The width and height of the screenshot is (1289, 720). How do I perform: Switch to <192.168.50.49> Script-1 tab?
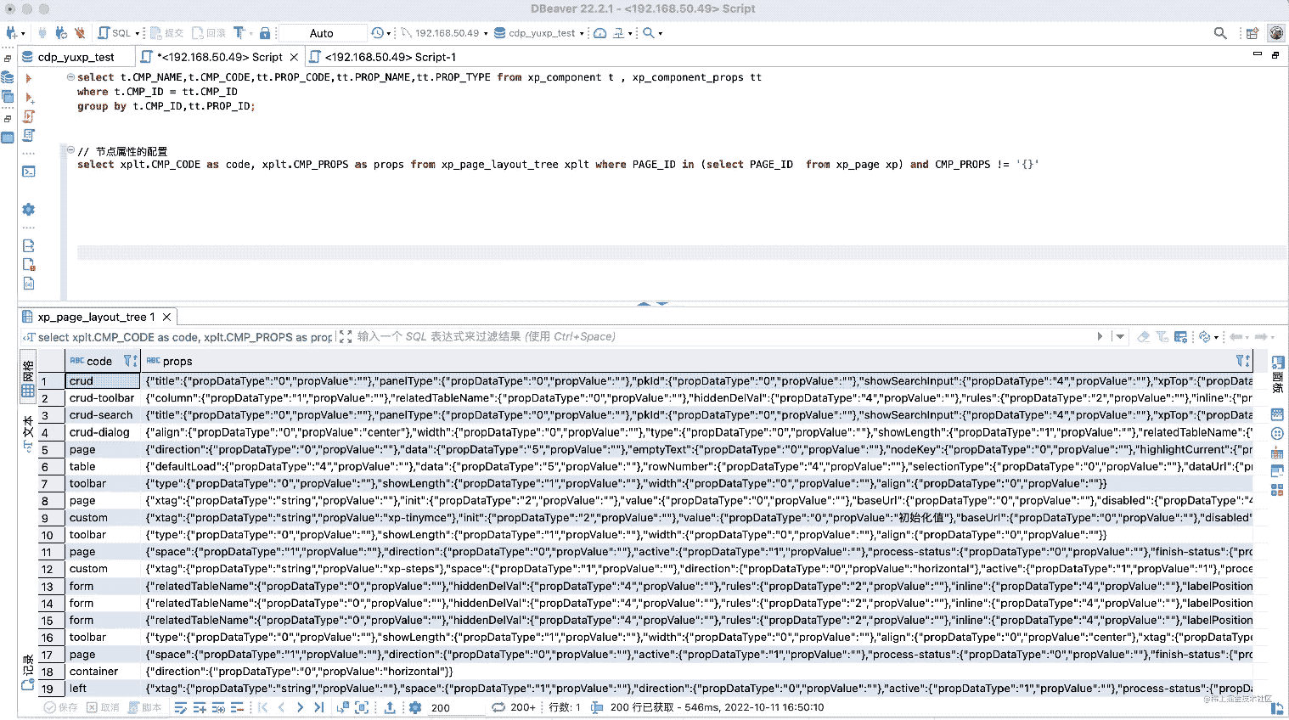pyautogui.click(x=383, y=57)
